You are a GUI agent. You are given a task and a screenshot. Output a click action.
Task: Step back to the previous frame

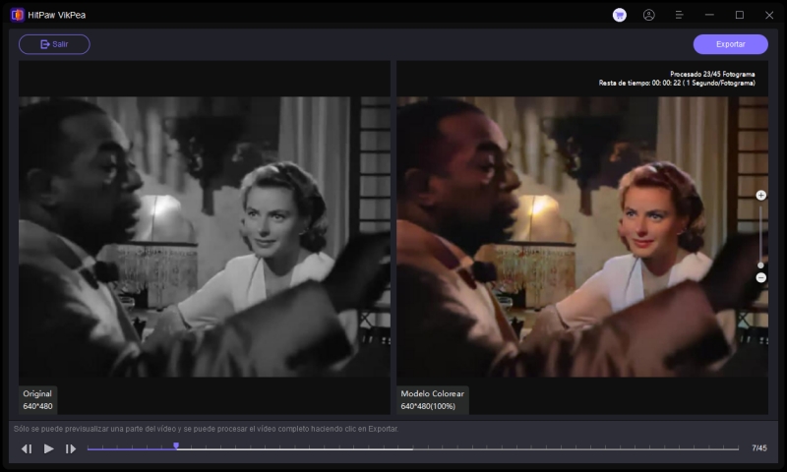point(27,448)
